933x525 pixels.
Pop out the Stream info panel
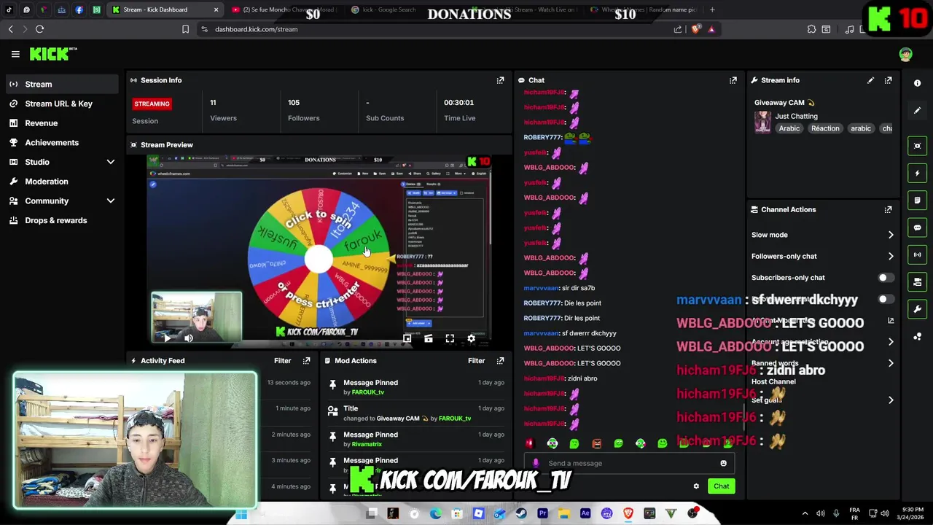tap(888, 80)
